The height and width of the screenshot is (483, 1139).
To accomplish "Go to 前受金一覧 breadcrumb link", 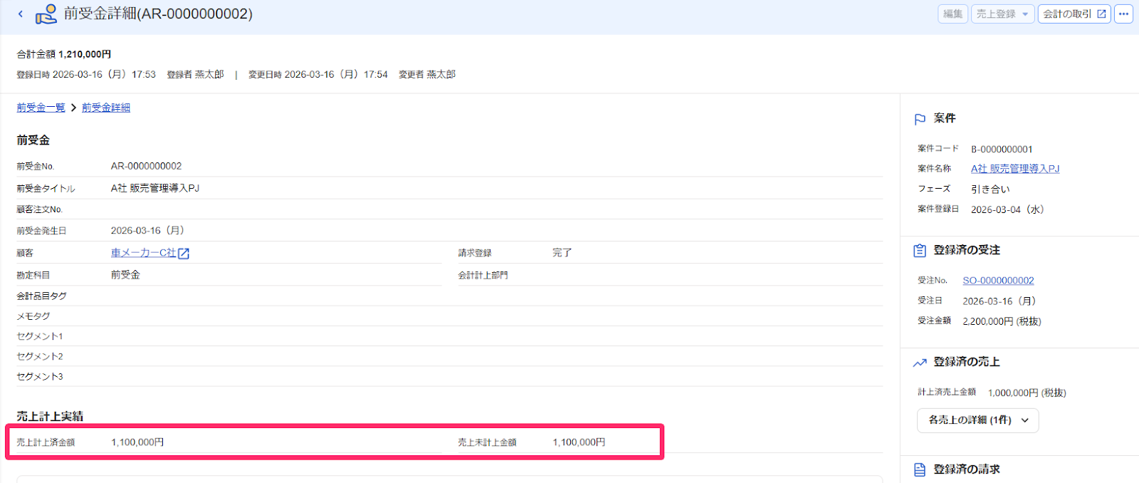I will (x=41, y=108).
